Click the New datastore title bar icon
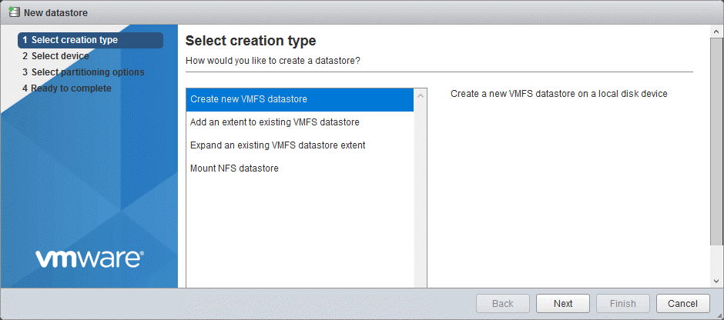 (x=14, y=12)
